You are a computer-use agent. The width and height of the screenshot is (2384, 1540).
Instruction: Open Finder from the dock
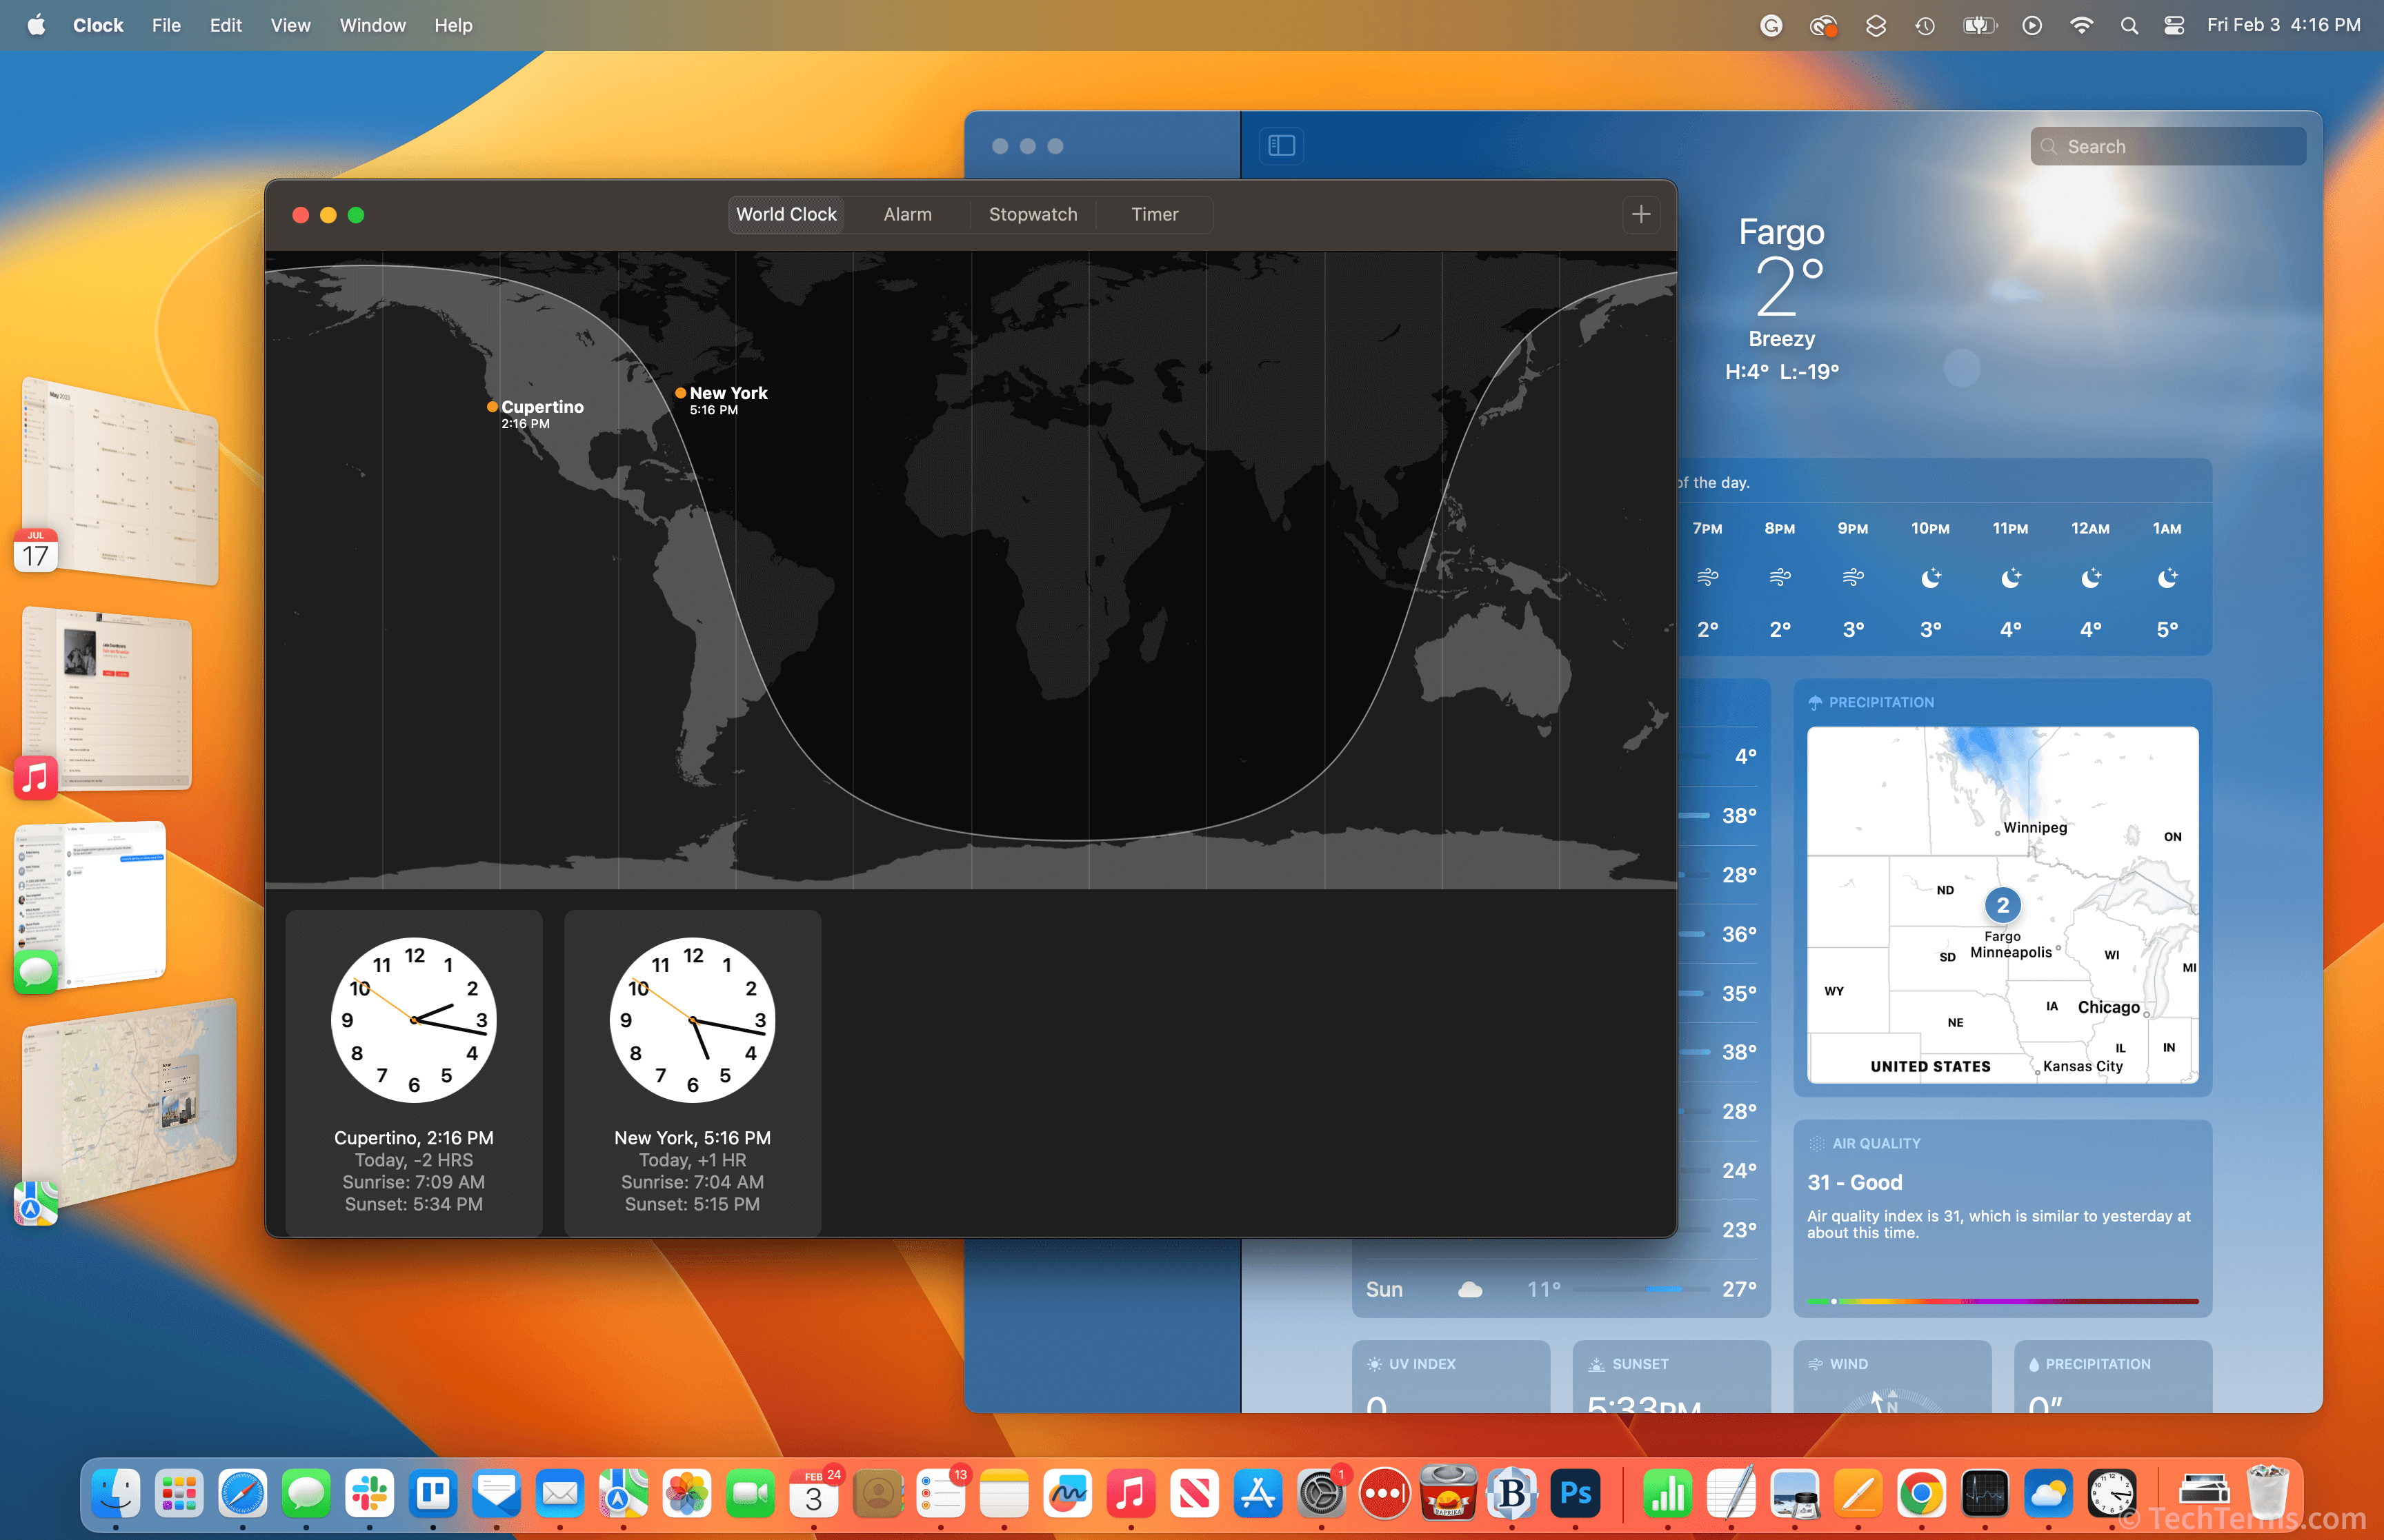pos(116,1494)
